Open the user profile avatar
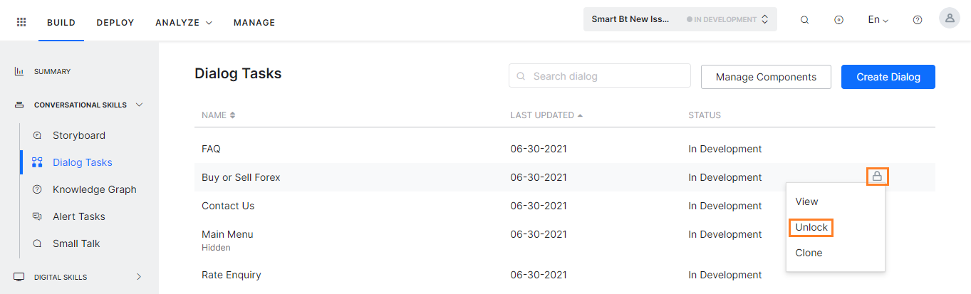Screen dimensions: 971x294 point(949,19)
